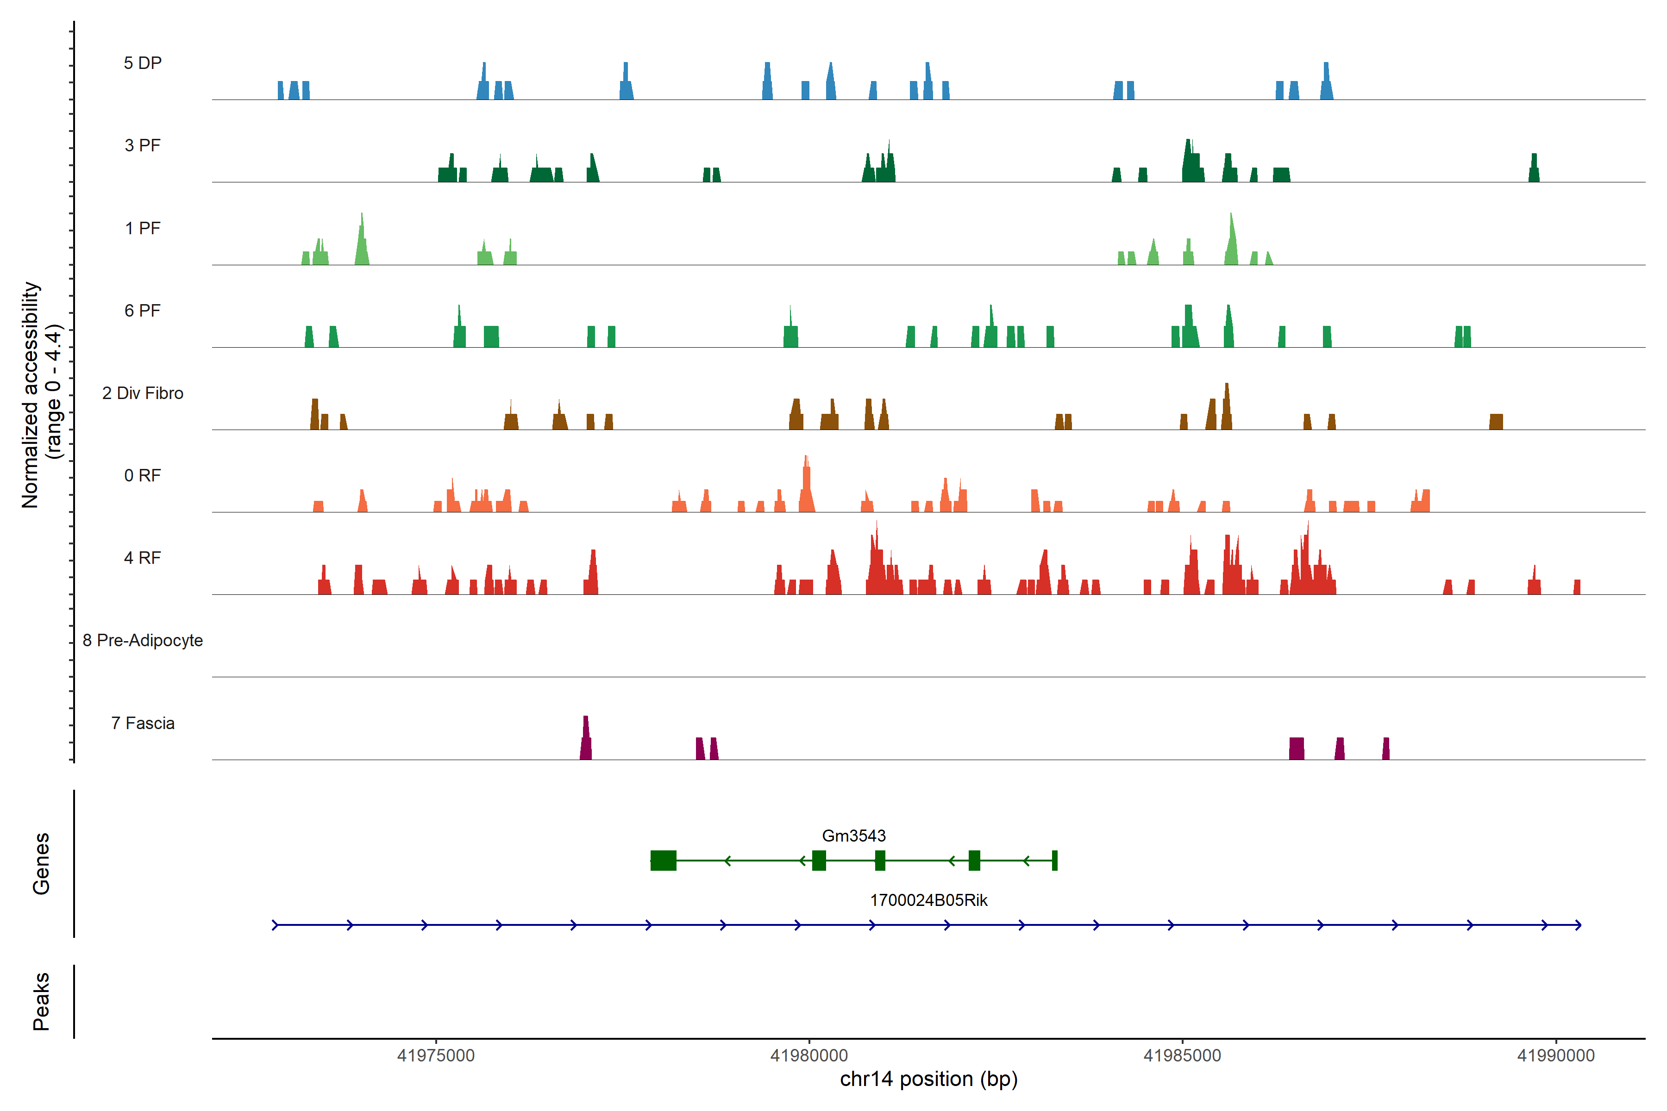The height and width of the screenshot is (1111, 1667).
Task: Click the chr14 position (bp) axis title
Action: click(928, 1079)
